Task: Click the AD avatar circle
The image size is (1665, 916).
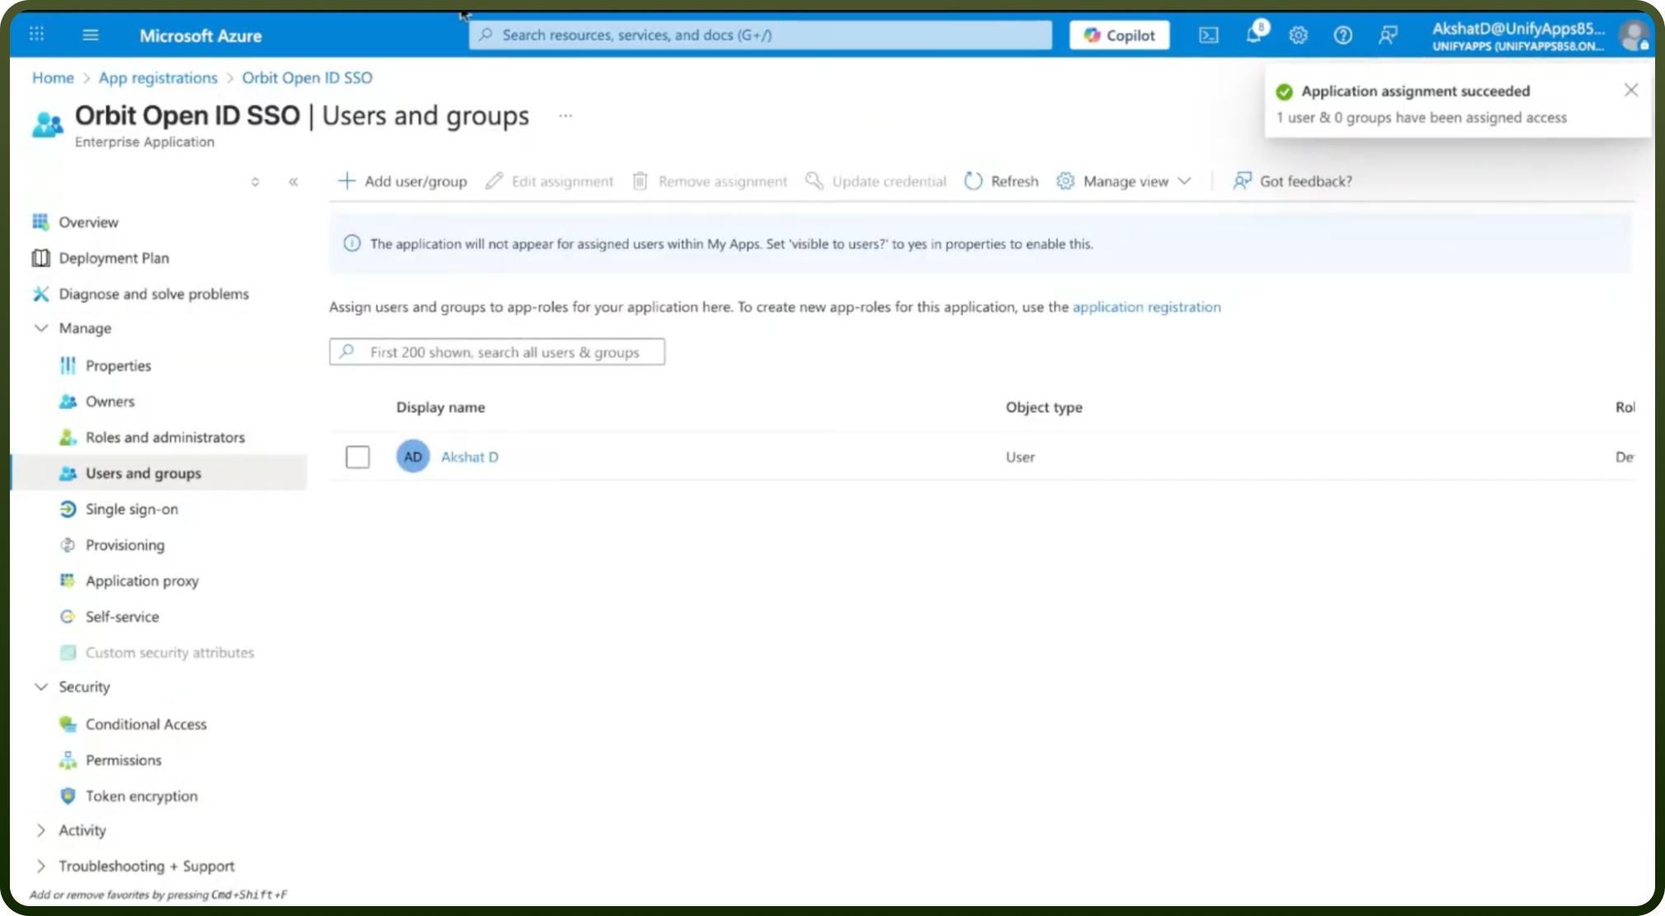Action: tap(413, 457)
